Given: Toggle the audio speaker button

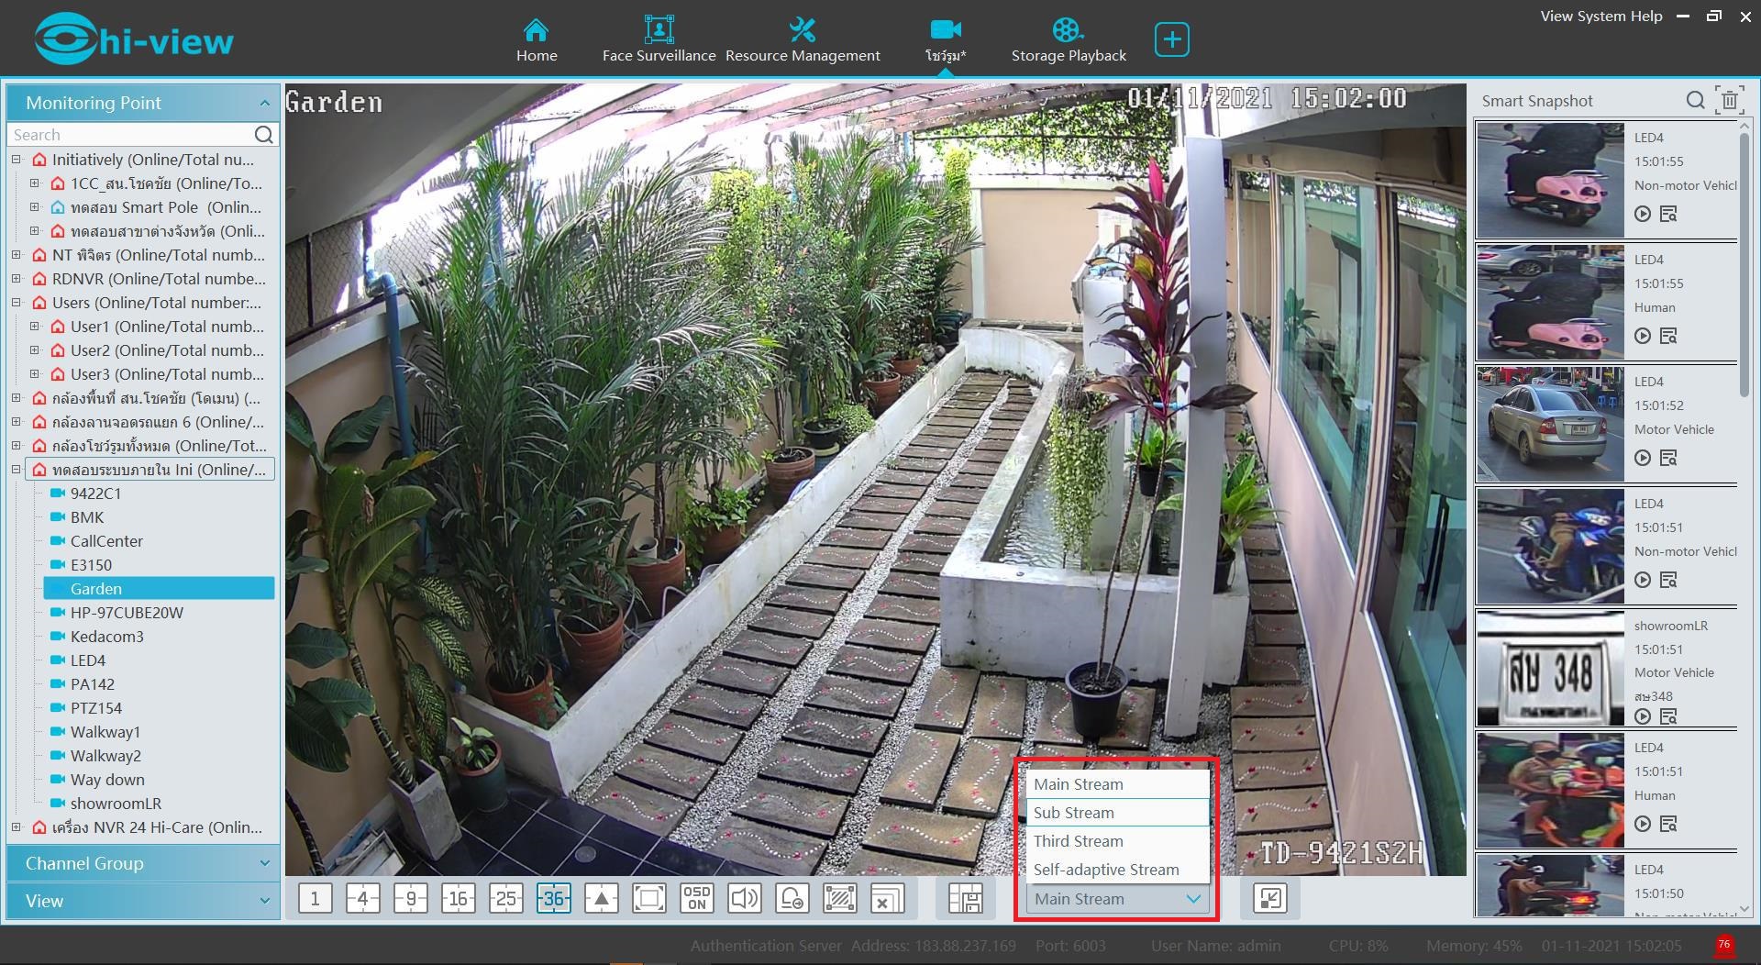Looking at the screenshot, I should pos(744,899).
